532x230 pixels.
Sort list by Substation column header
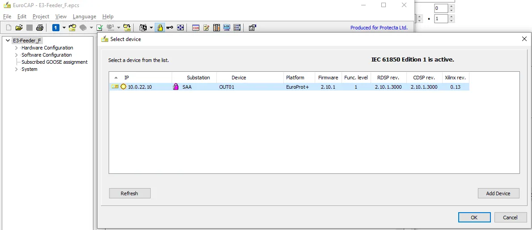pos(194,78)
